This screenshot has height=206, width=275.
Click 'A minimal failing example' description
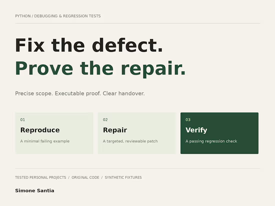45,141
